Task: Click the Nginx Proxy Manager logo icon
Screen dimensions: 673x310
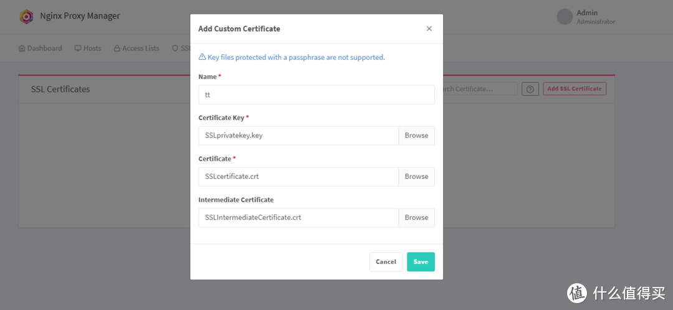Action: point(26,16)
